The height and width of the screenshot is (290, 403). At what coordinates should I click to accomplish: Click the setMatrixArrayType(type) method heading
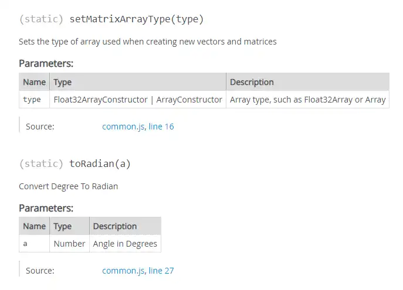pyautogui.click(x=137, y=19)
